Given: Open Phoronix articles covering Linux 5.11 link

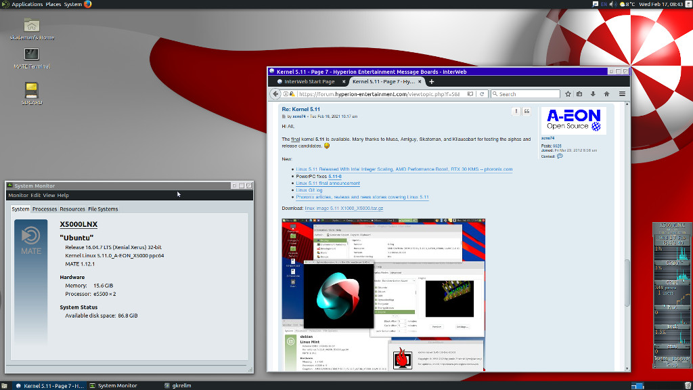Looking at the screenshot, I should tap(363, 197).
